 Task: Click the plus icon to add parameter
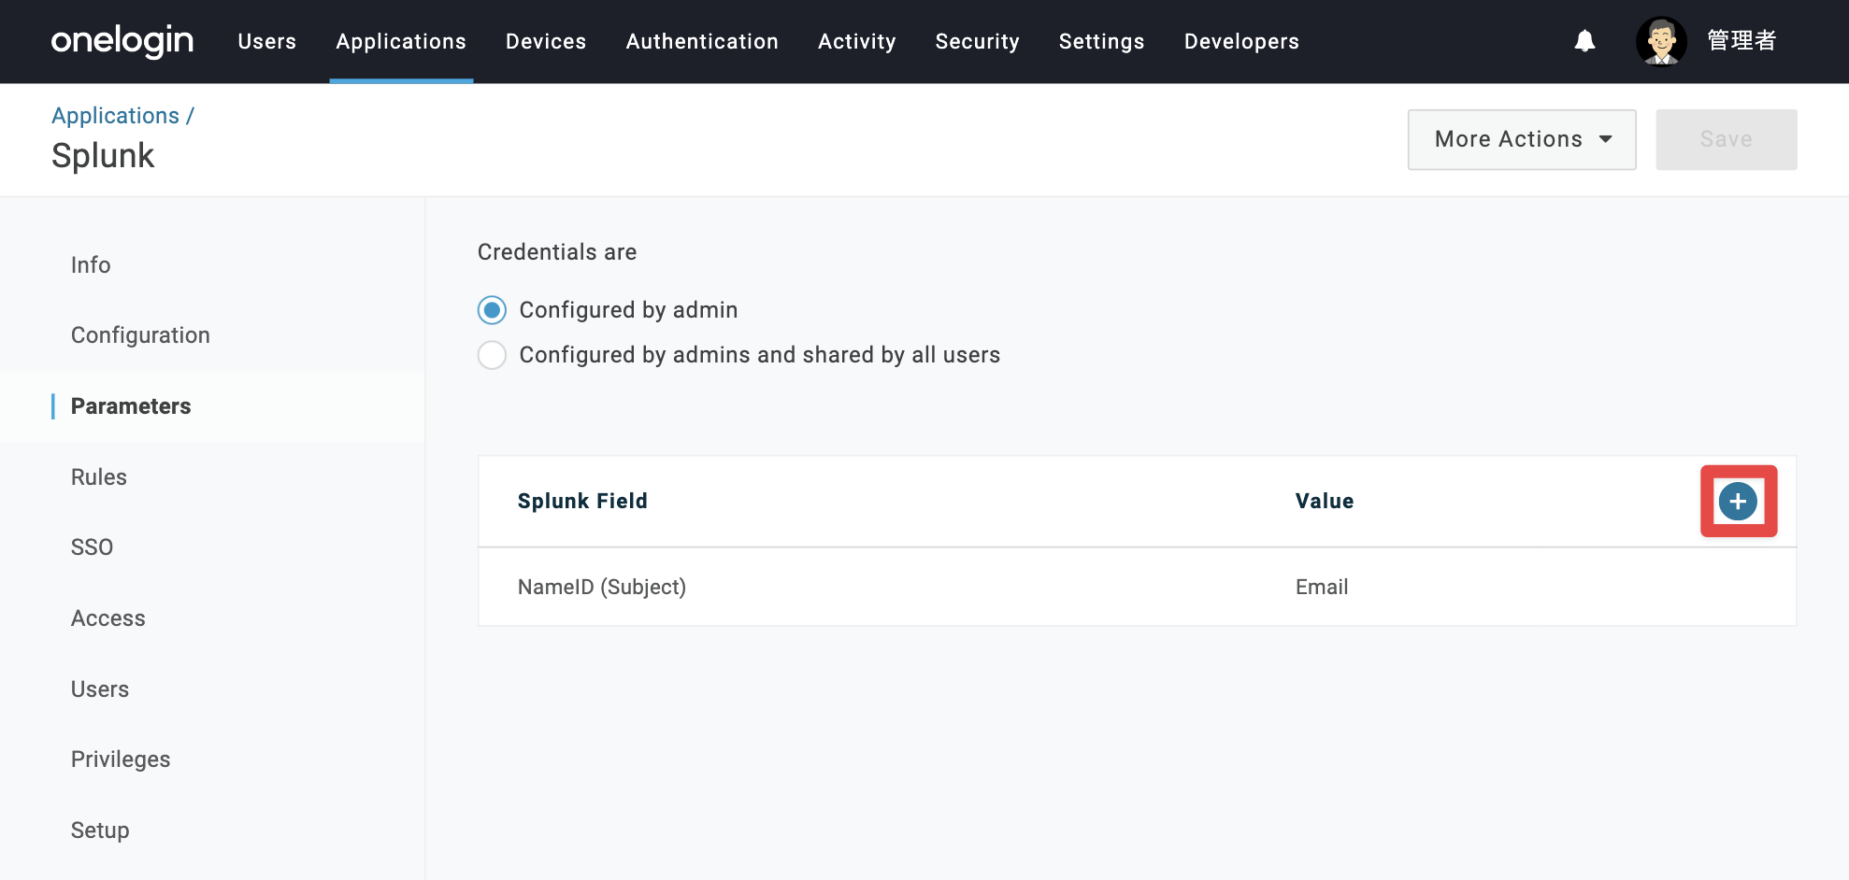tap(1738, 502)
